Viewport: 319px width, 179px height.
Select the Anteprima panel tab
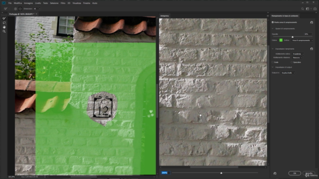click(164, 16)
